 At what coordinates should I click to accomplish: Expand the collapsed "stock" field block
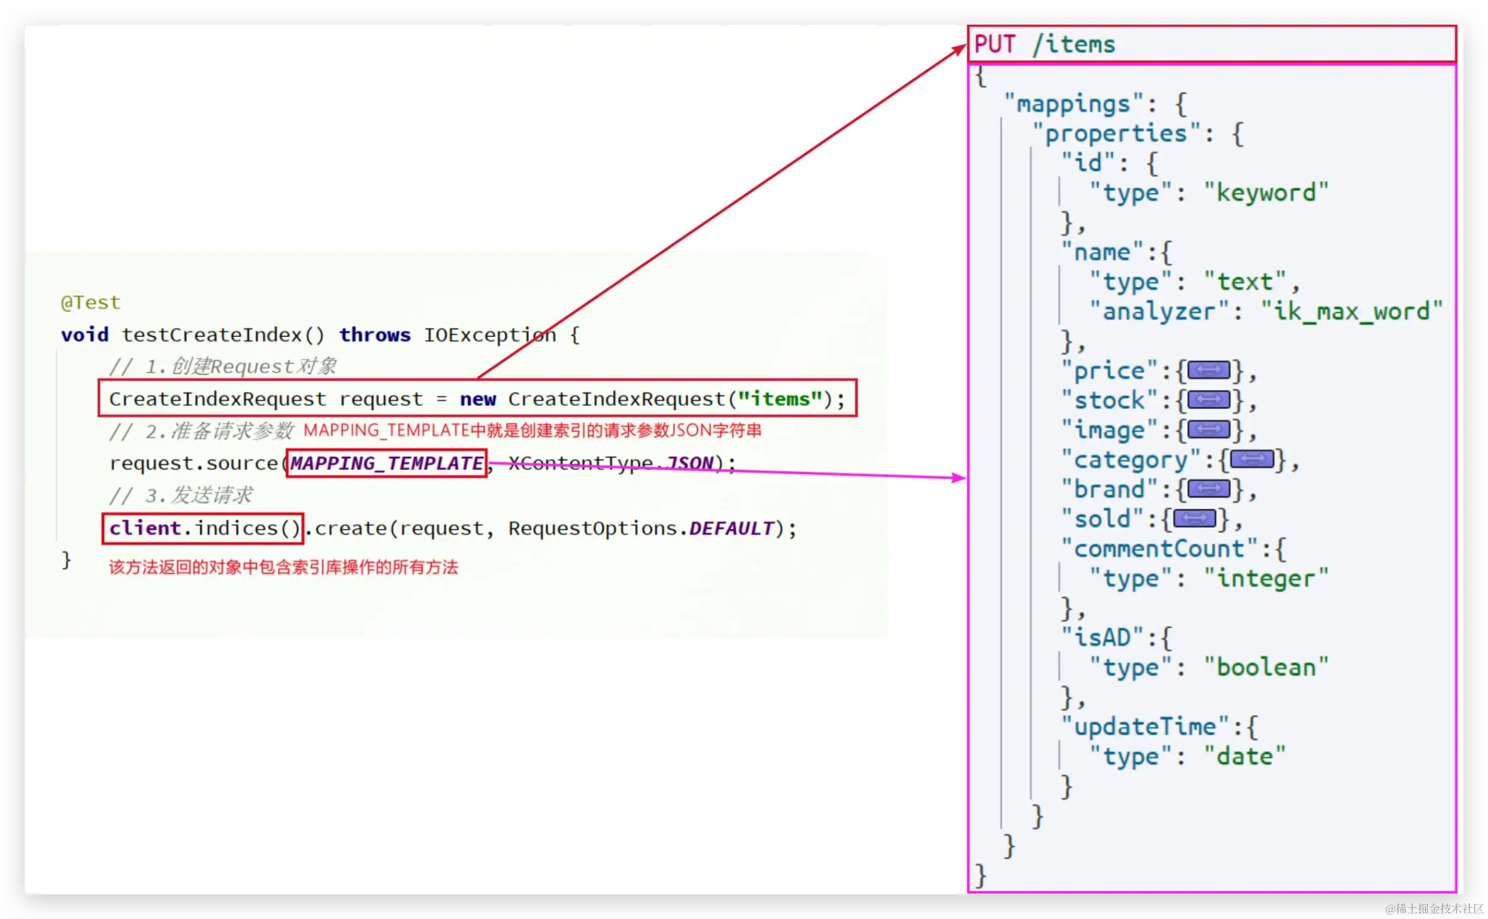tap(1208, 400)
